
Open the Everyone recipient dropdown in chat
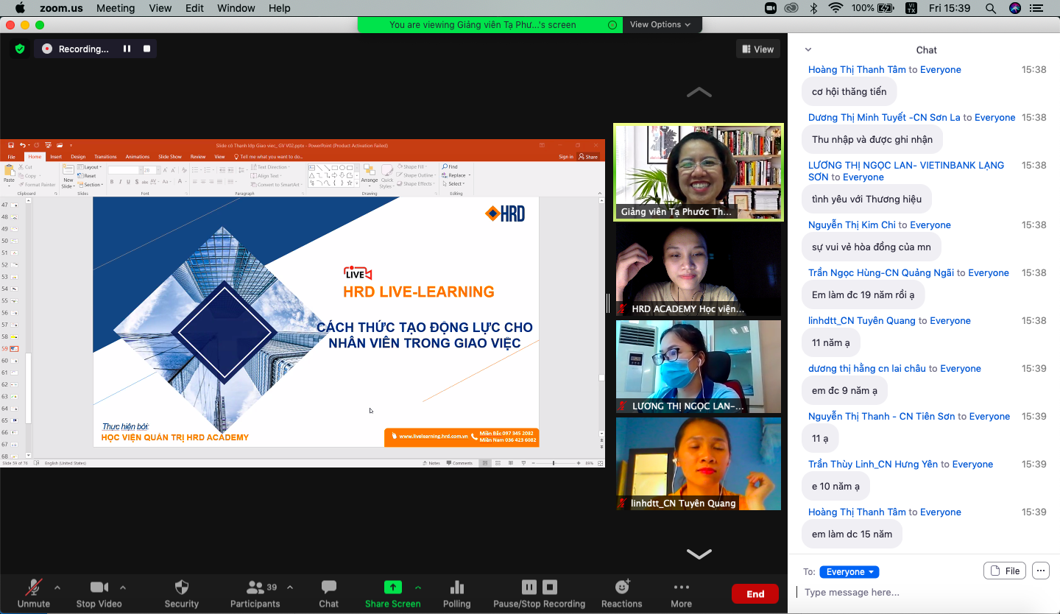click(849, 572)
